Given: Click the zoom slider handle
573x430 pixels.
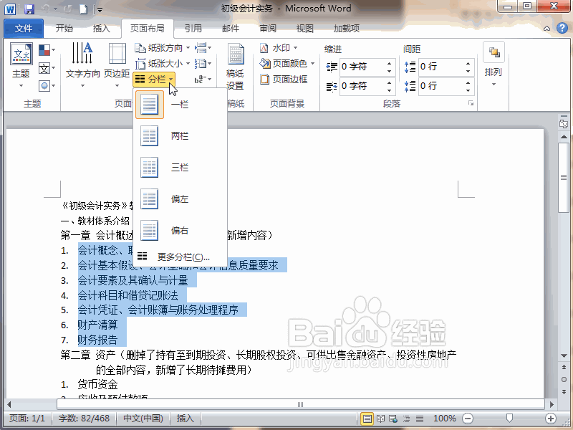Looking at the screenshot, I should (509, 418).
